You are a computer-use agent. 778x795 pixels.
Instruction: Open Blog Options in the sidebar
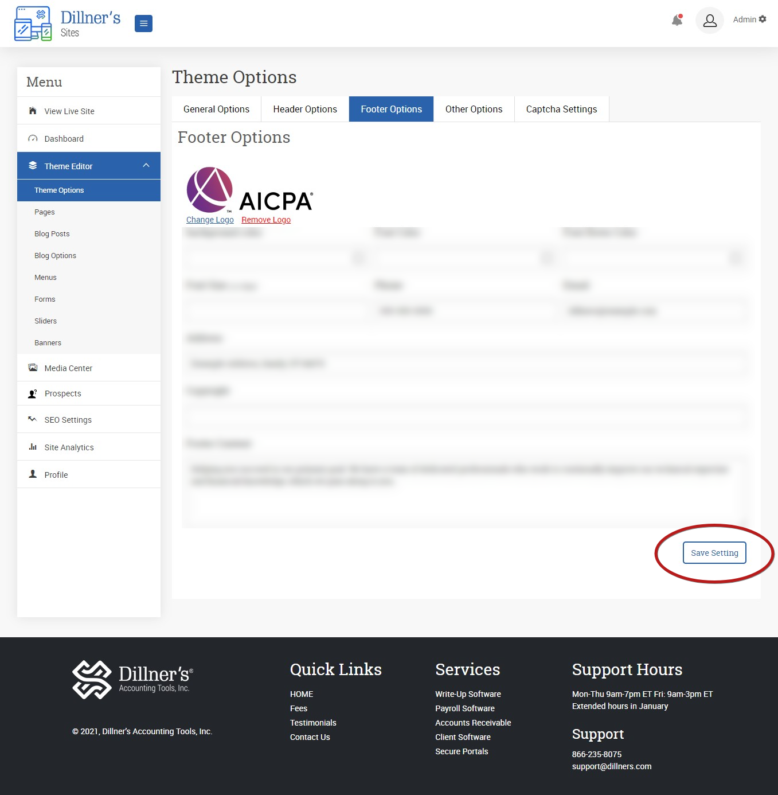coord(89,256)
